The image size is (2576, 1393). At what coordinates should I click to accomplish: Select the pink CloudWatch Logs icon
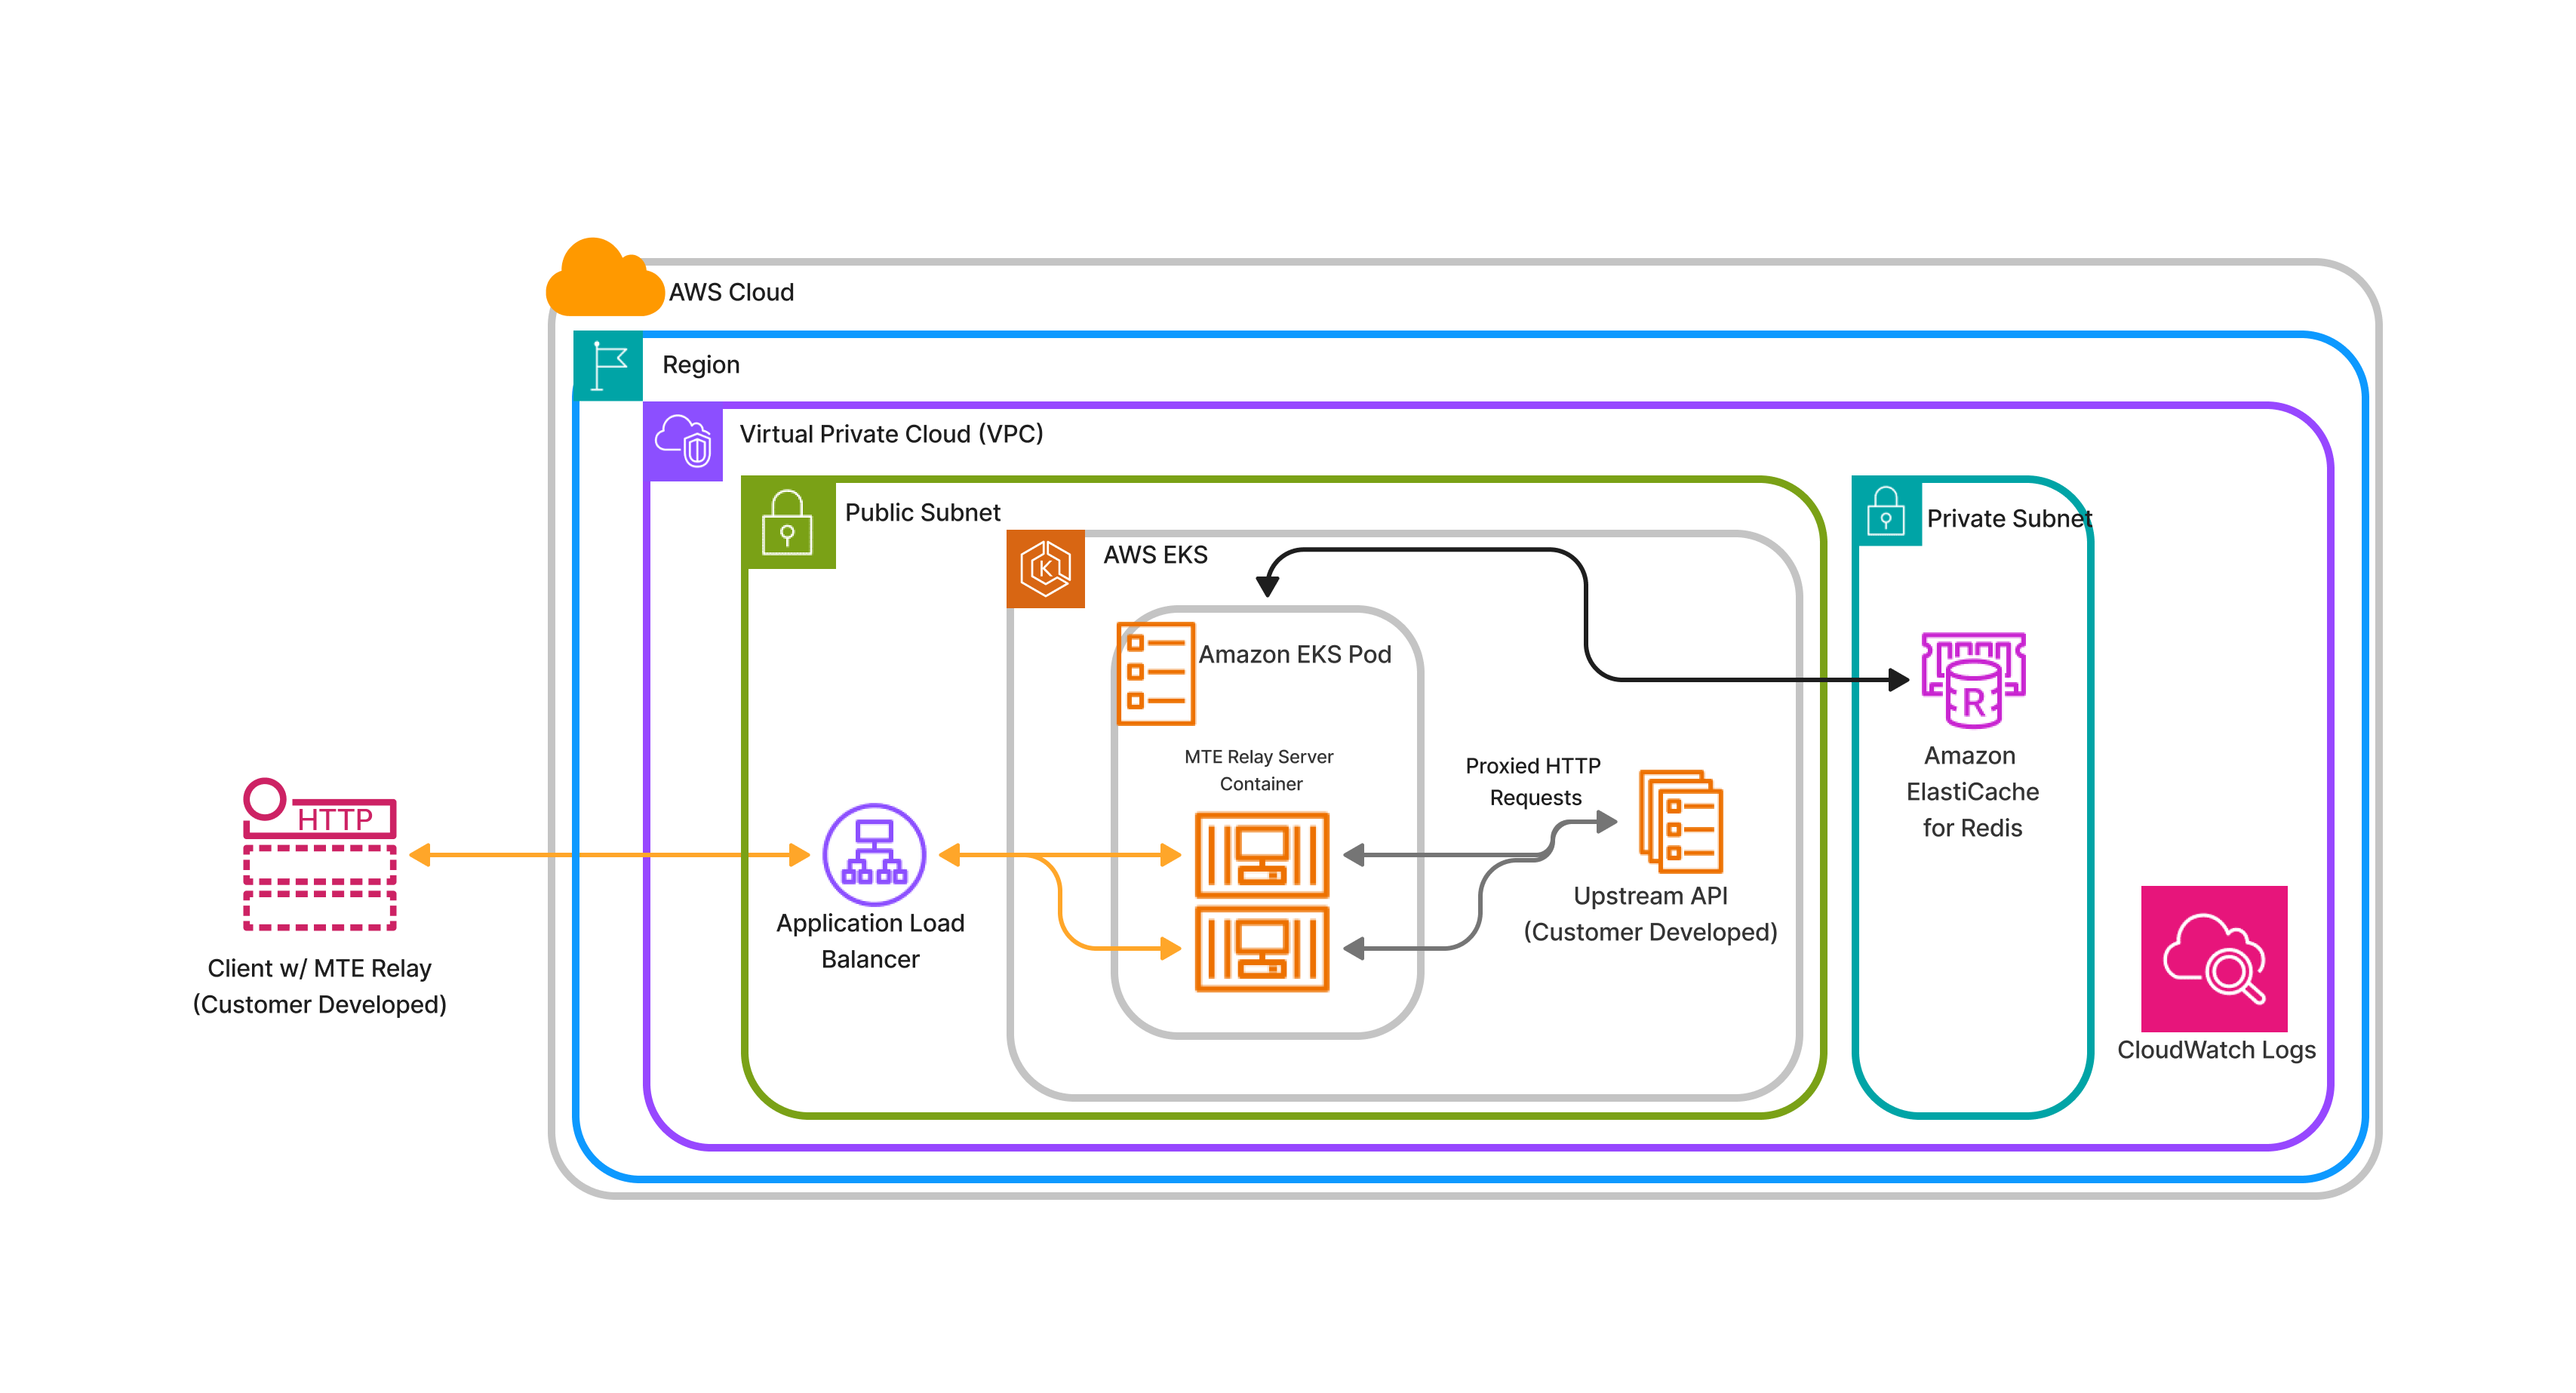pyautogui.click(x=2214, y=958)
